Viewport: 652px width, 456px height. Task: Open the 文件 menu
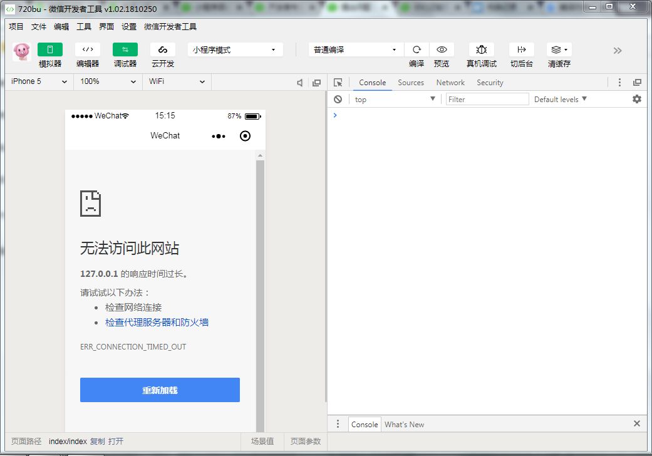pyautogui.click(x=39, y=26)
